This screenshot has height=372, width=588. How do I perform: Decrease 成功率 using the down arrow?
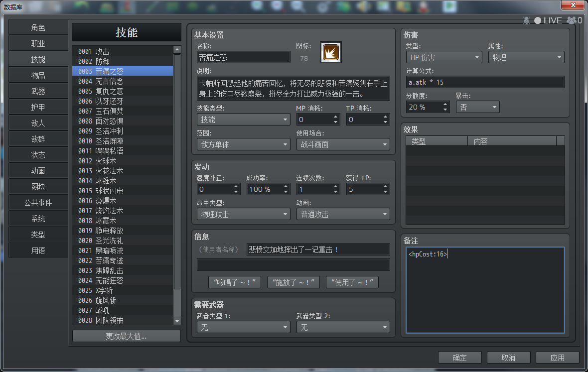[x=286, y=192]
